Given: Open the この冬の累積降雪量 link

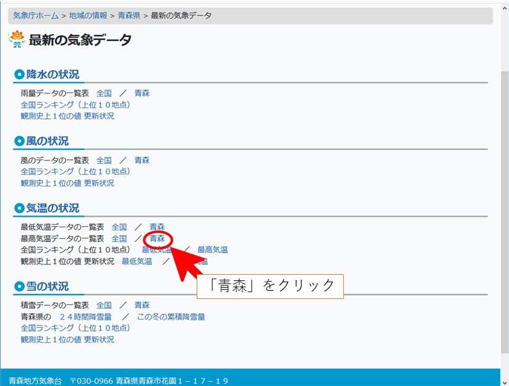Looking at the screenshot, I should 171,317.
